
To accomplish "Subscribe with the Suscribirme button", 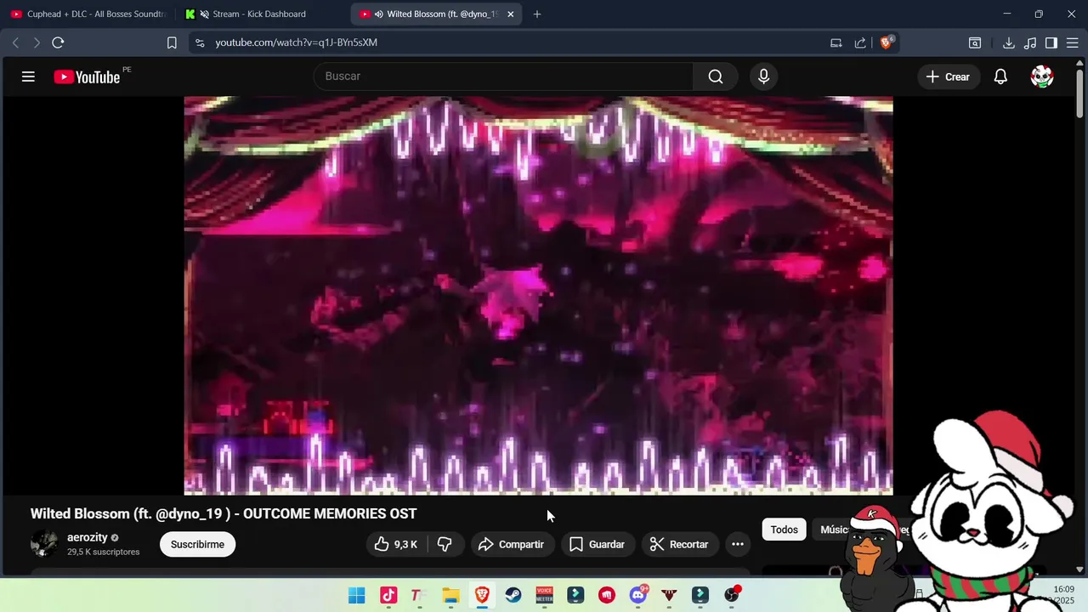I will pos(197,544).
